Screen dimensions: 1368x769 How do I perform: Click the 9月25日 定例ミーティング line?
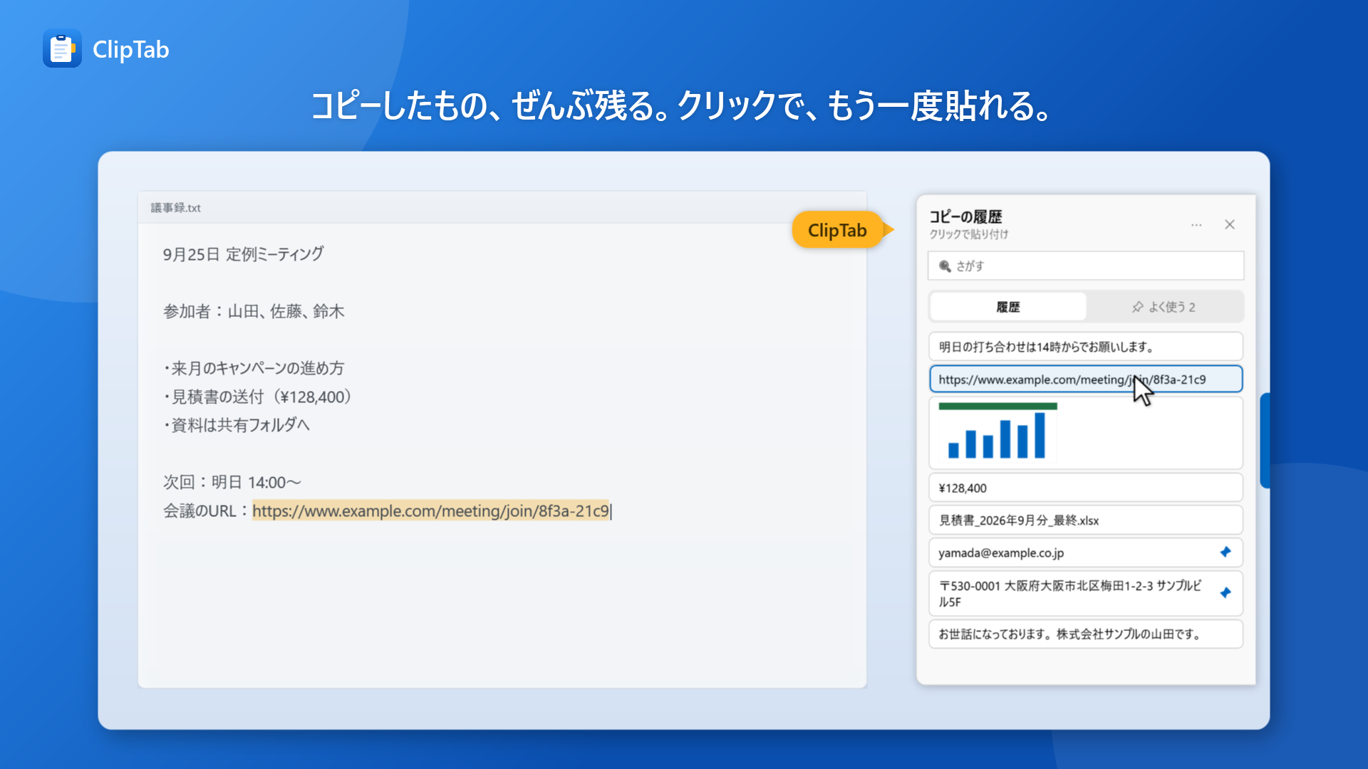(243, 254)
